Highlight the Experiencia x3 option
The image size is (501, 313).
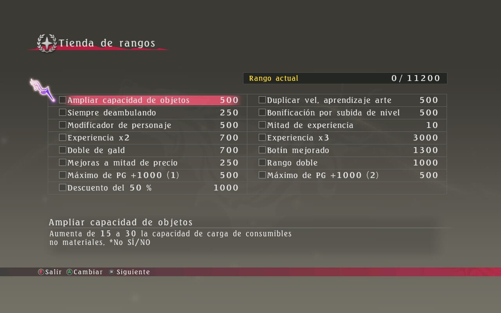tap(348, 138)
